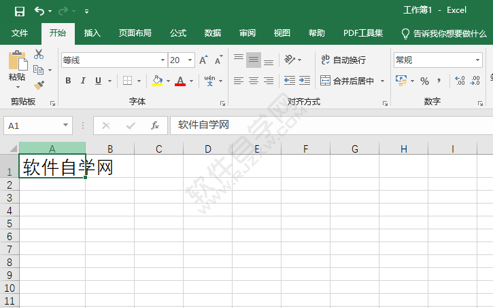Open the undo history dropdown arrow

click(x=50, y=12)
